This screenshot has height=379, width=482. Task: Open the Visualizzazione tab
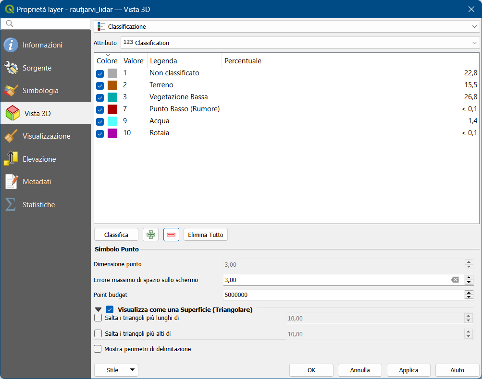[46, 136]
